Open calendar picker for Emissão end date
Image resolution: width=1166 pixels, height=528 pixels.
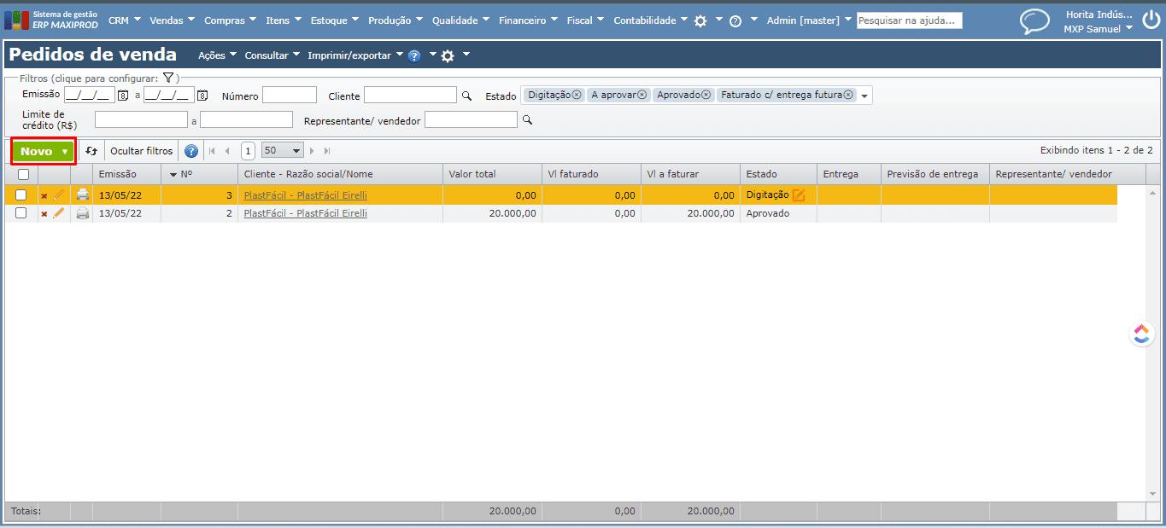click(x=202, y=96)
